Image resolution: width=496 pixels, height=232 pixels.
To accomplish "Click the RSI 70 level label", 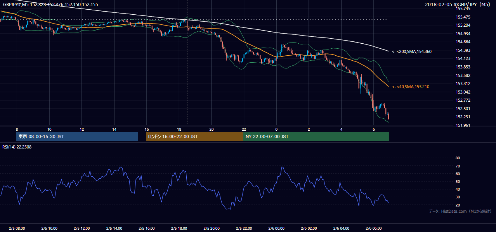I will tap(458, 166).
